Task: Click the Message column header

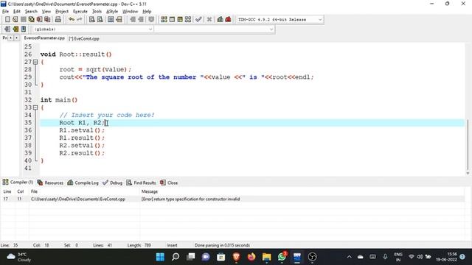Action: point(150,191)
